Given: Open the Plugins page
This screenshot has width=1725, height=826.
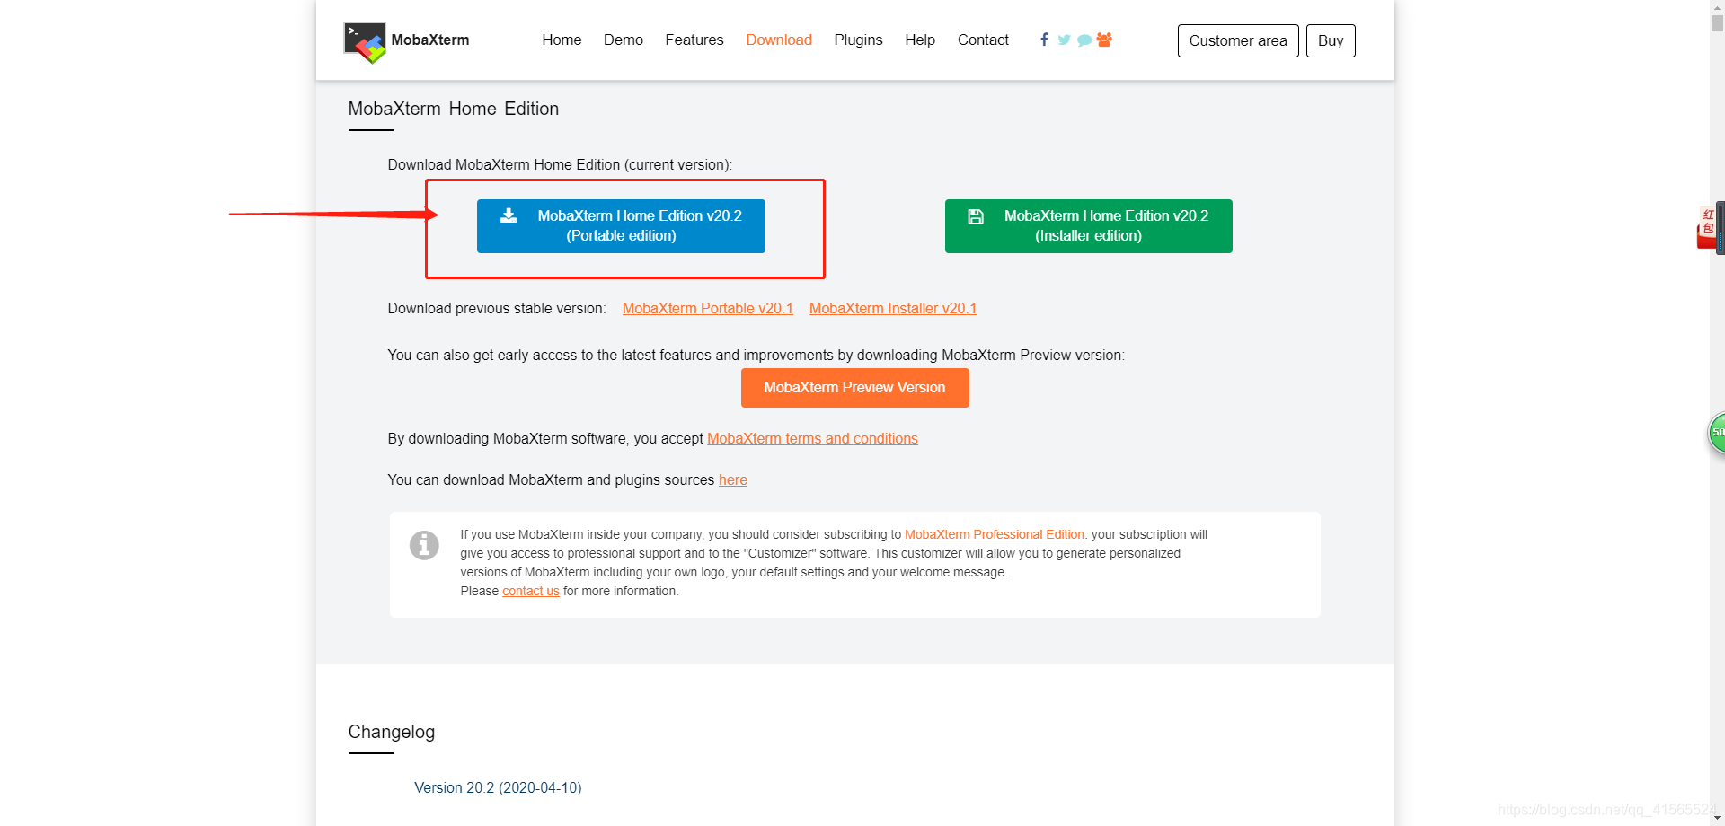Looking at the screenshot, I should (858, 40).
